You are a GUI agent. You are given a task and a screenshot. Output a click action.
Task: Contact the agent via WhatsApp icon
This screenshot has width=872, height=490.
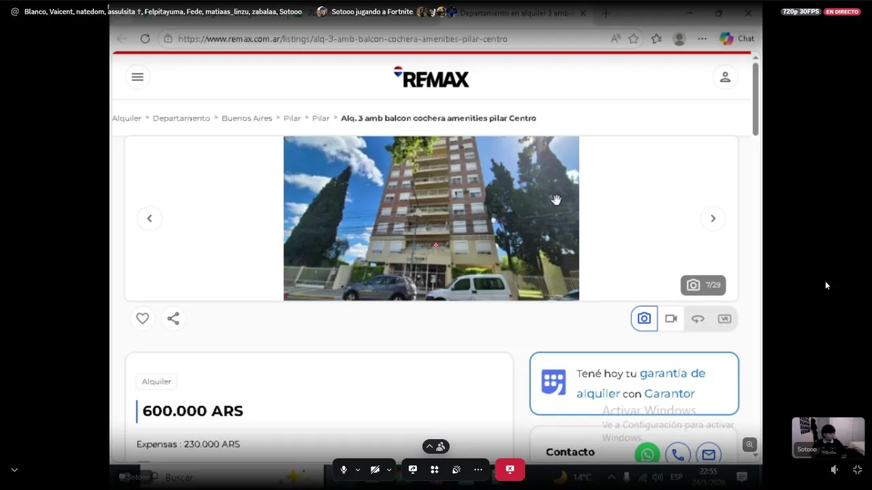[x=647, y=455]
